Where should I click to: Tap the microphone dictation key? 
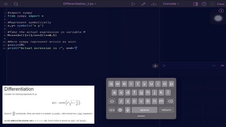tap(127, 110)
